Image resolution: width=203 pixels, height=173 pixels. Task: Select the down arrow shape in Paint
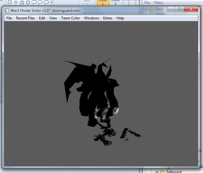[10, 2]
